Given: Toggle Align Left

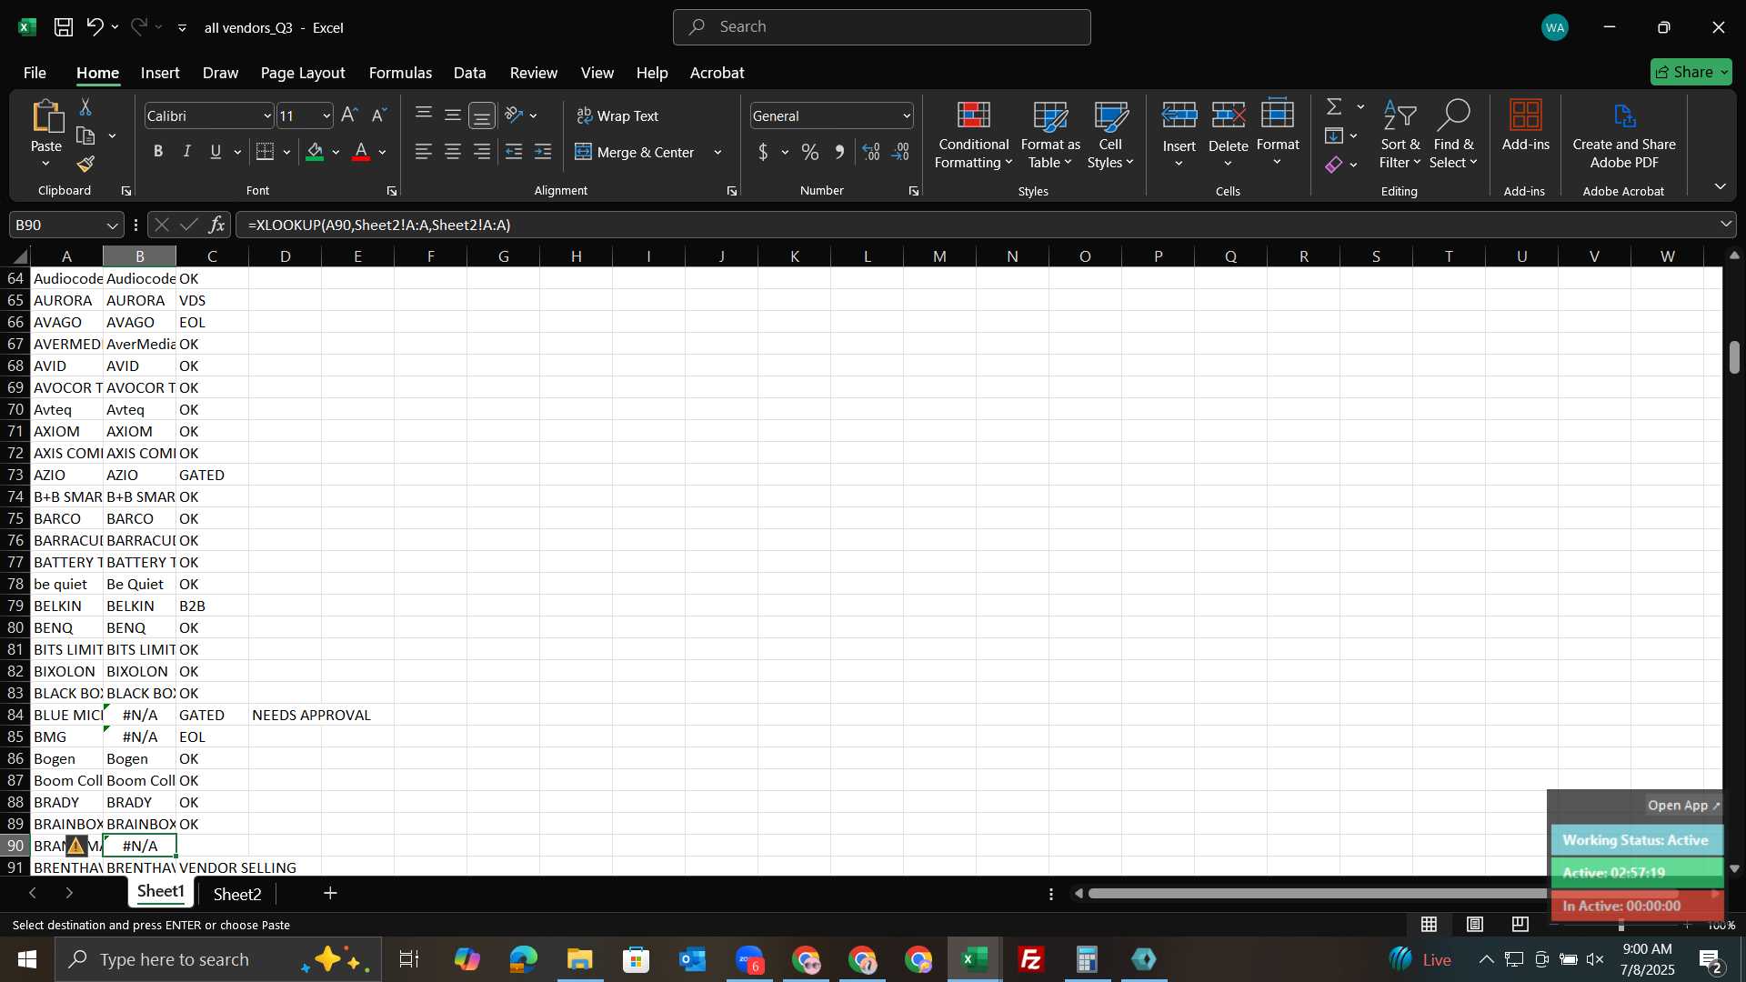Looking at the screenshot, I should pos(424,153).
